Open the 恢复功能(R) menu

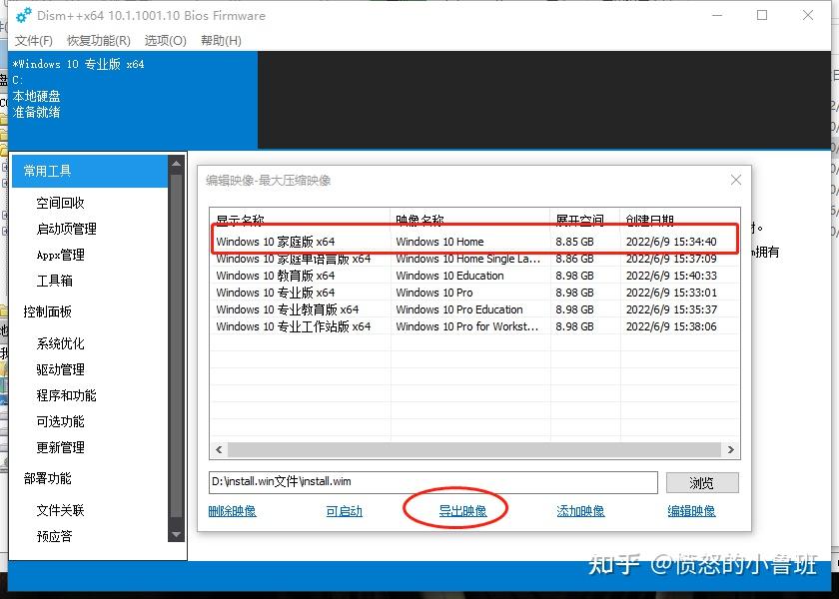click(99, 41)
